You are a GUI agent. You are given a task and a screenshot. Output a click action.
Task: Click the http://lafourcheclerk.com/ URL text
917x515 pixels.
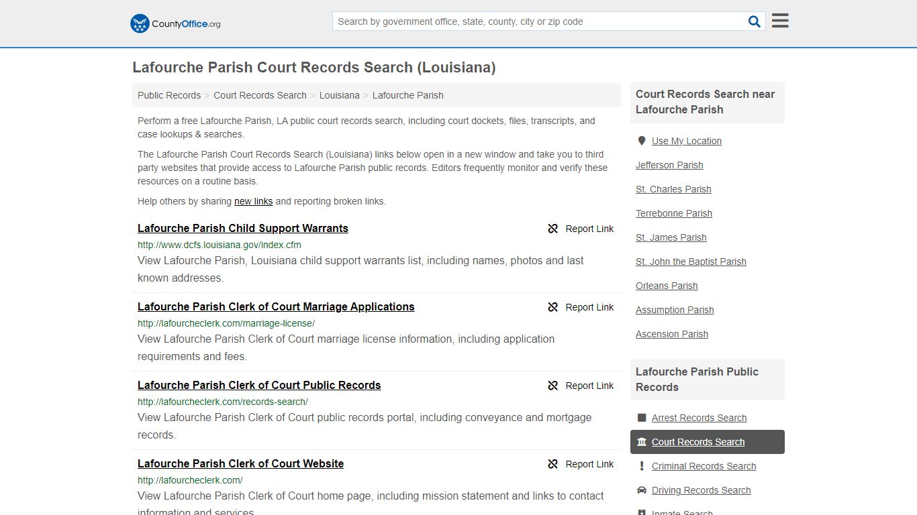[190, 480]
